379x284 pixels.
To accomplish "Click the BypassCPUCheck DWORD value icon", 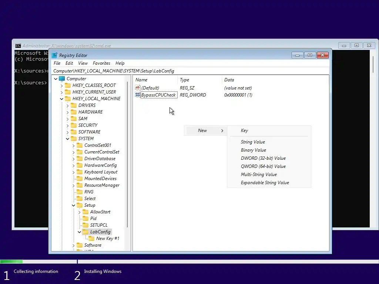I will (x=138, y=95).
